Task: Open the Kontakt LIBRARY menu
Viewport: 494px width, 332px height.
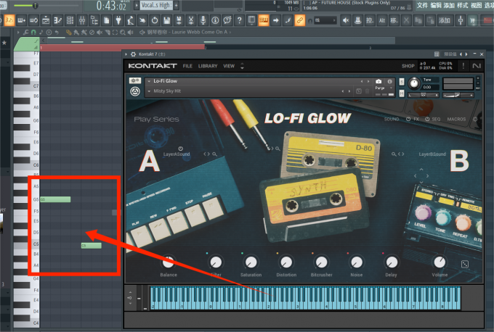Action: (x=208, y=66)
